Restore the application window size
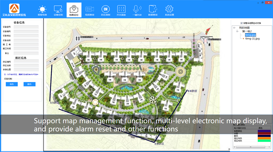Viewport: 273px width, 152px height. click(x=262, y=3)
